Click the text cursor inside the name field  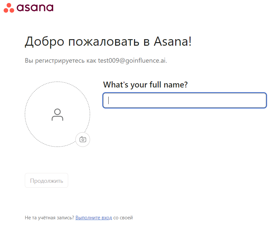click(109, 101)
